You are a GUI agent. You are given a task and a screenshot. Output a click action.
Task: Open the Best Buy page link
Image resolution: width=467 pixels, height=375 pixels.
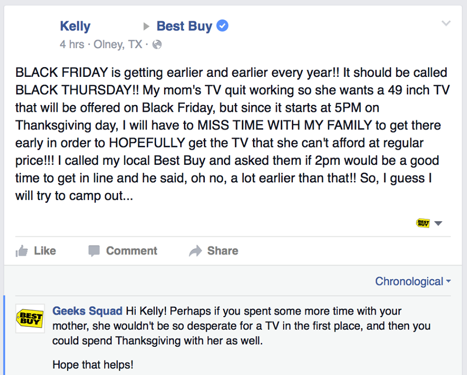(x=184, y=26)
